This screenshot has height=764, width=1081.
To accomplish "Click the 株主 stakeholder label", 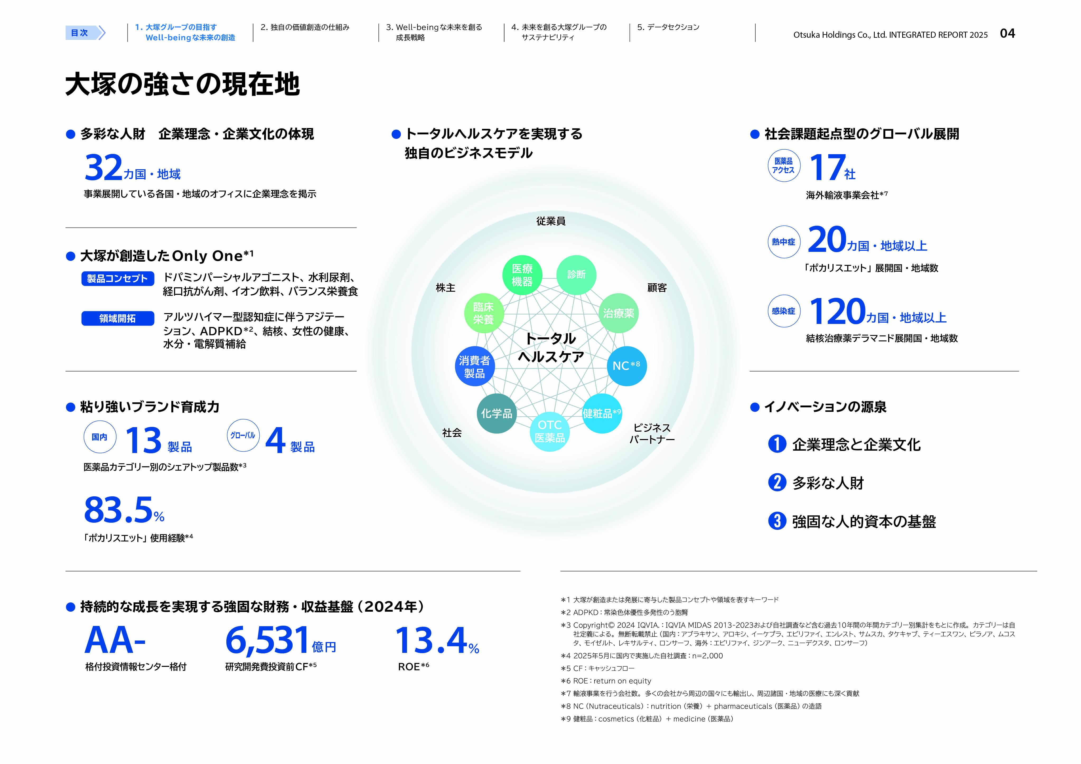I will (x=445, y=287).
